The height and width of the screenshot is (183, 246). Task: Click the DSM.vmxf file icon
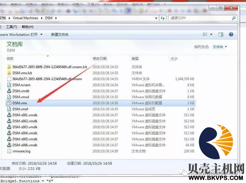[9, 109]
